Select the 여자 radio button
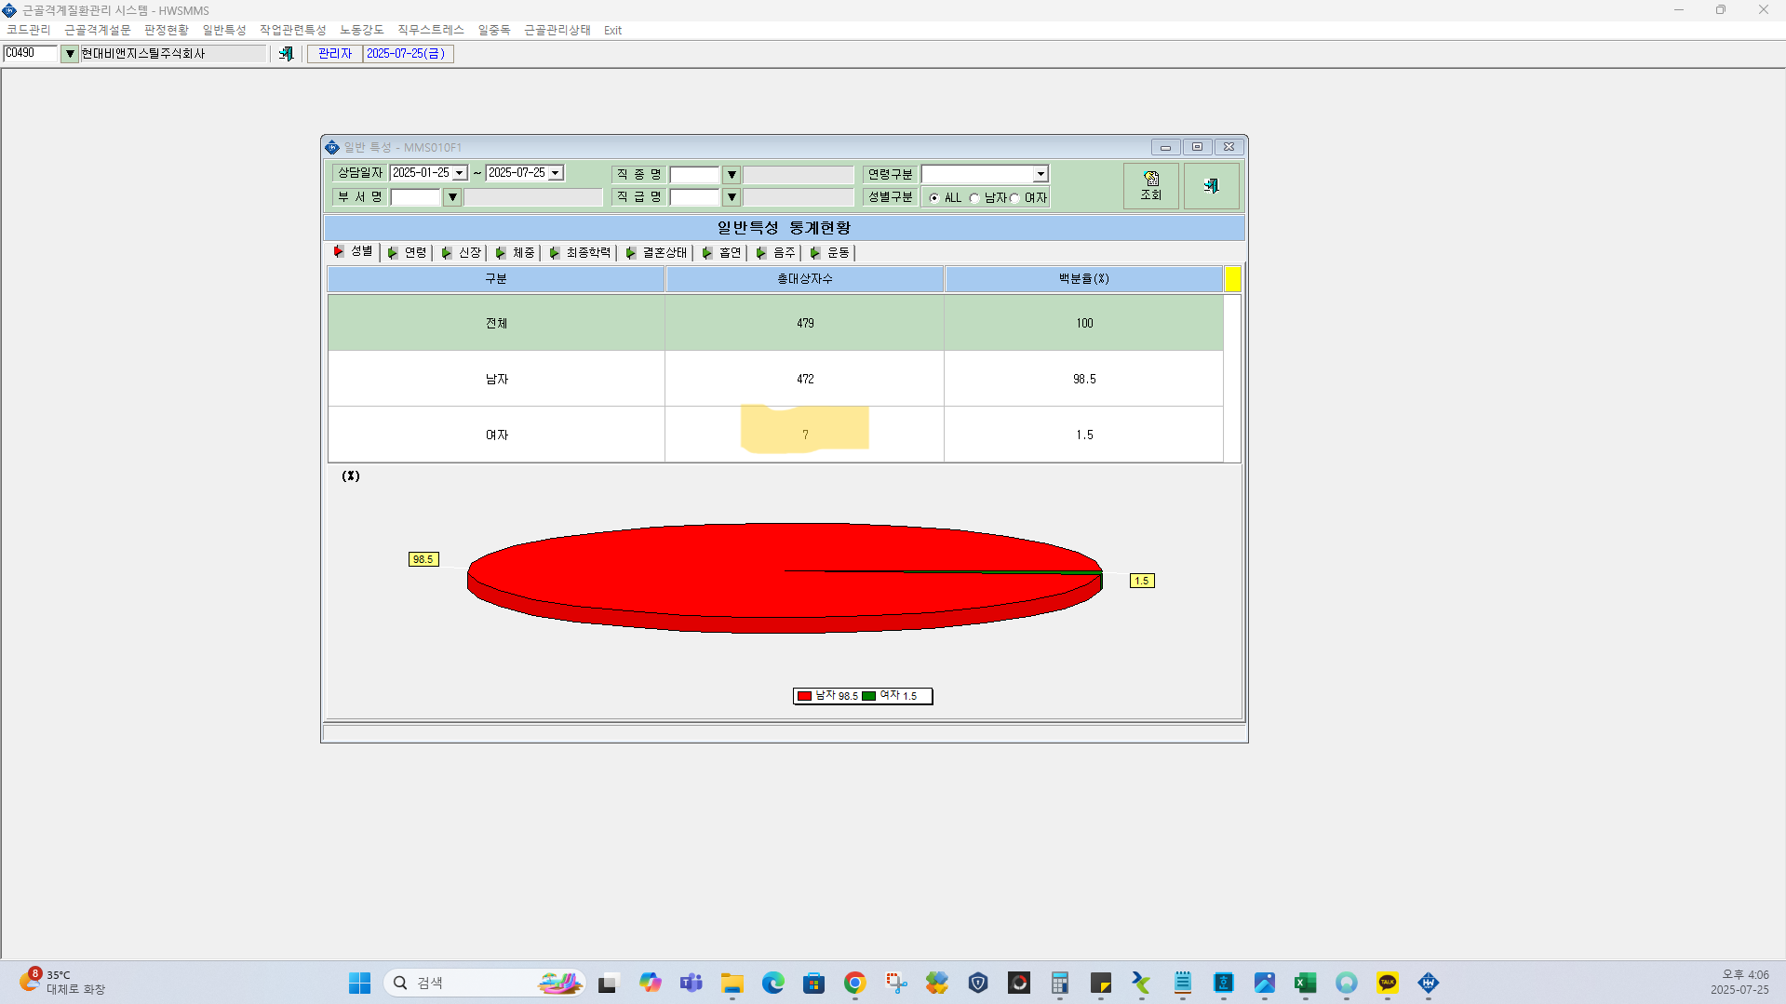This screenshot has width=1786, height=1004. [1014, 198]
